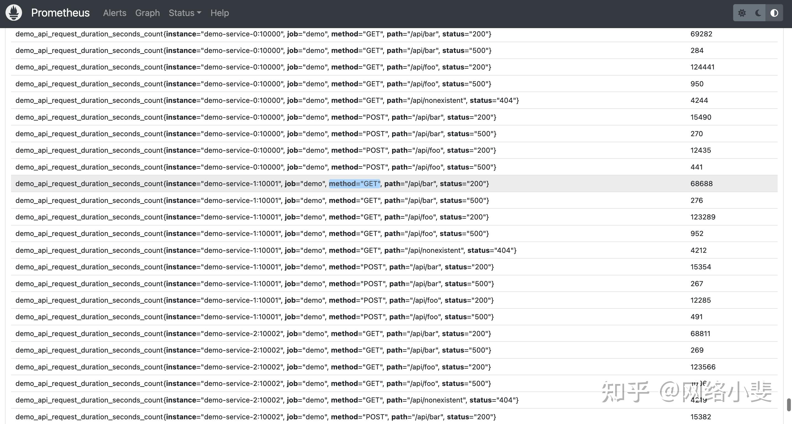792x424 pixels.
Task: Go to the Alerts page
Action: 114,13
